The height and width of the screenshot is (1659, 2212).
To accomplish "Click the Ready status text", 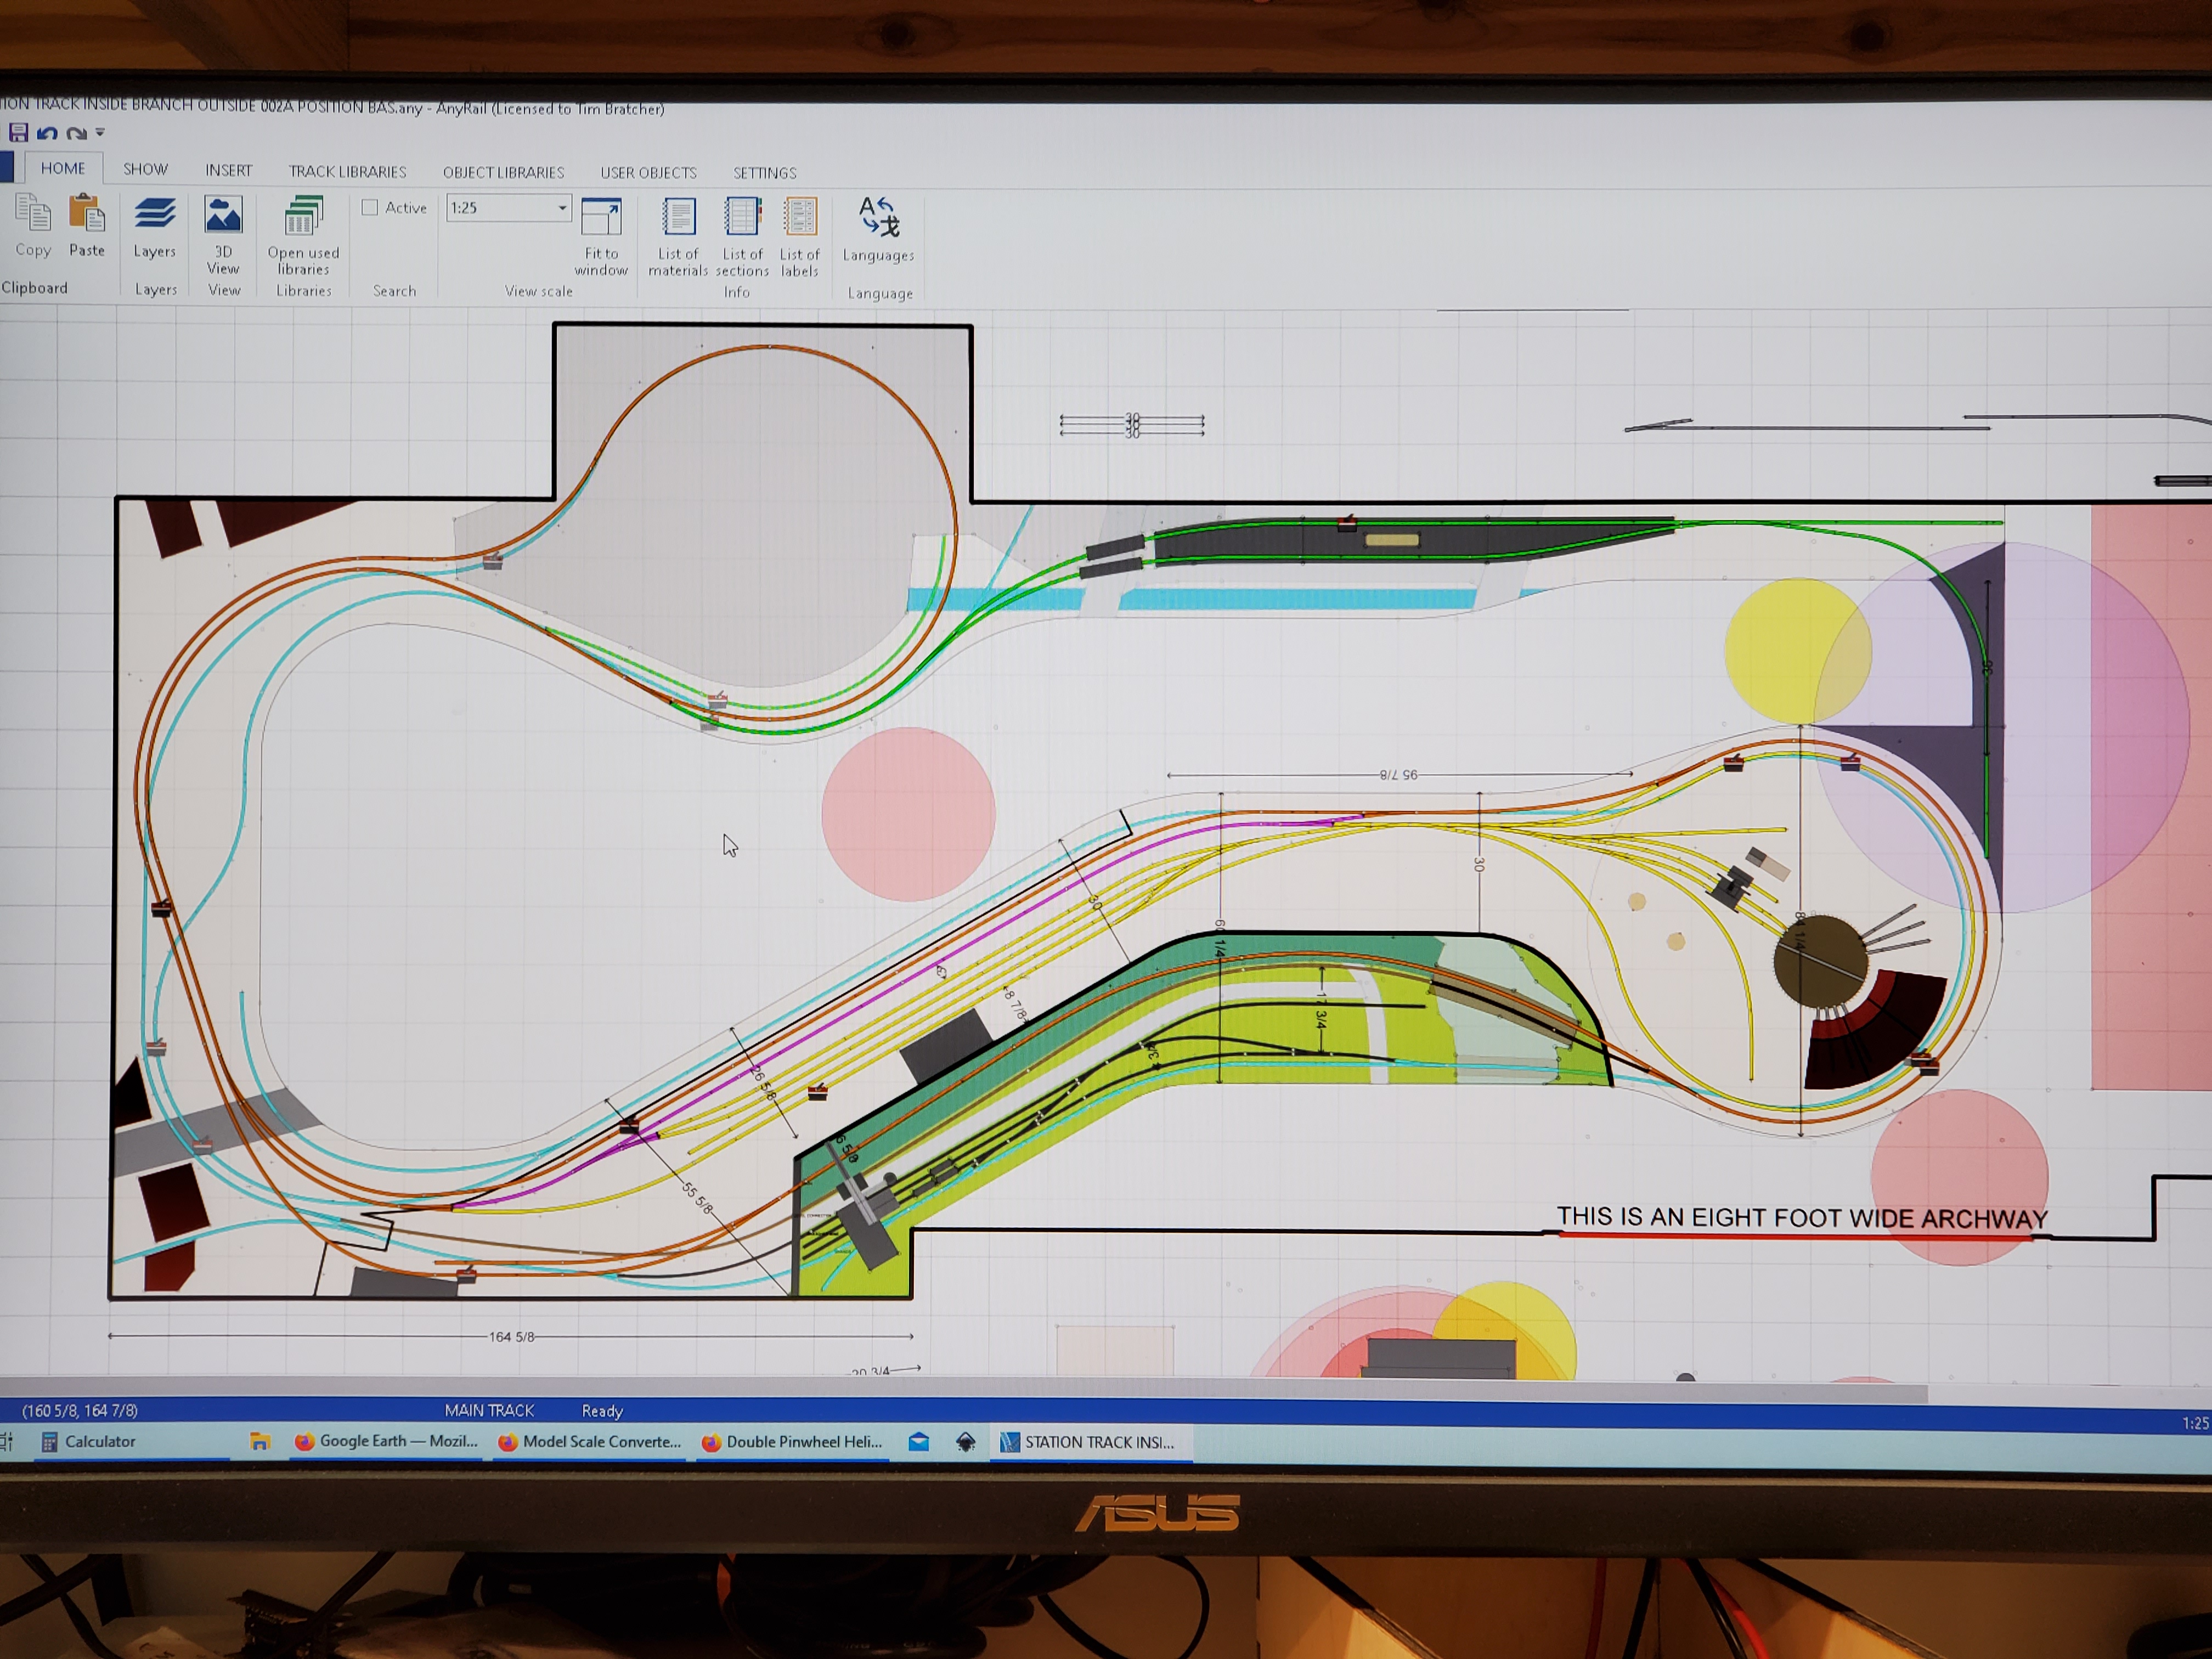I will click(602, 1411).
